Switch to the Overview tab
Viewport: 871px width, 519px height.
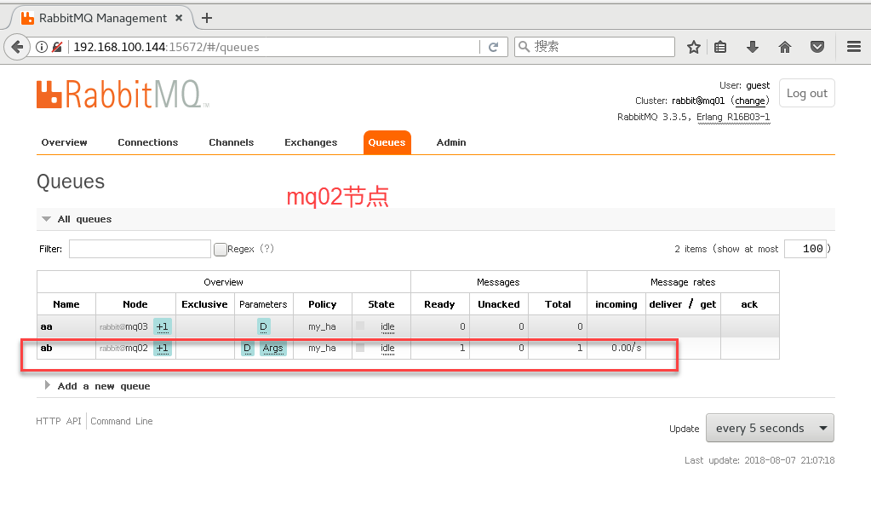point(64,142)
